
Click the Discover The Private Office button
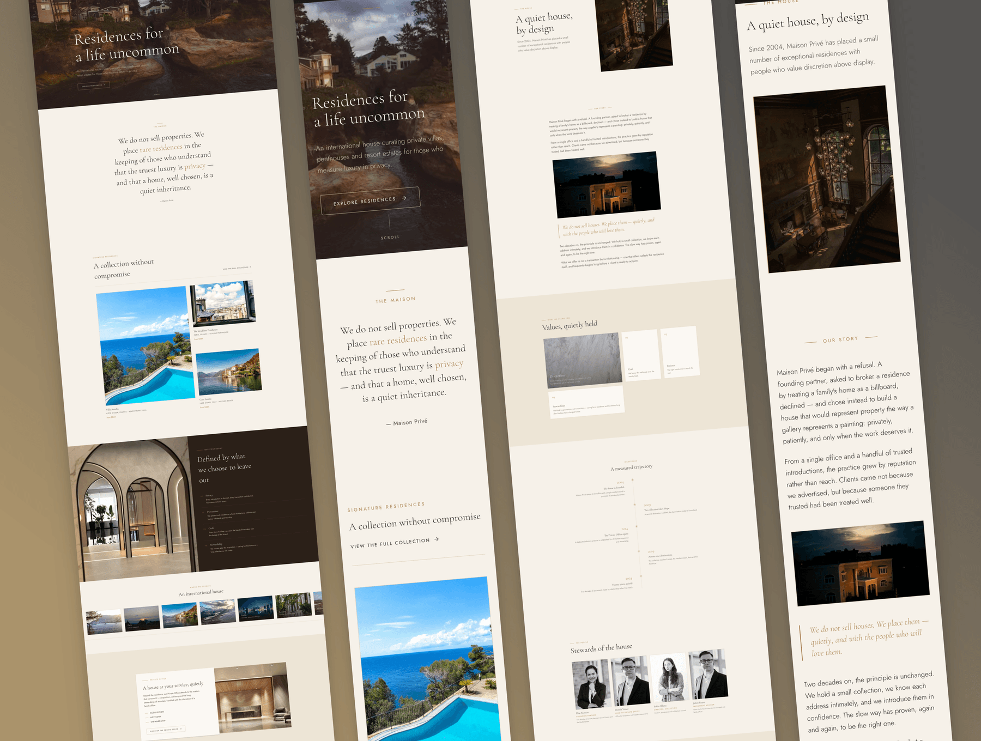pyautogui.click(x=167, y=730)
